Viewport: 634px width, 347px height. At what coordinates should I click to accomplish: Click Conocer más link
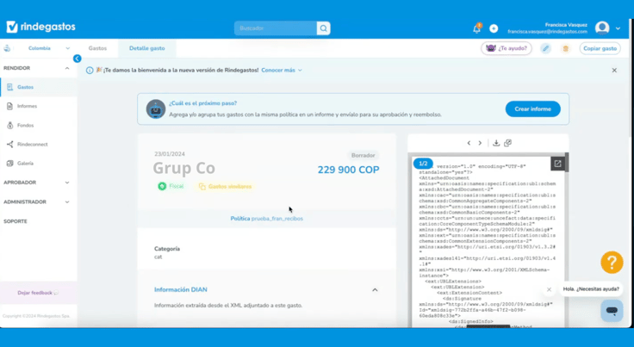point(282,71)
